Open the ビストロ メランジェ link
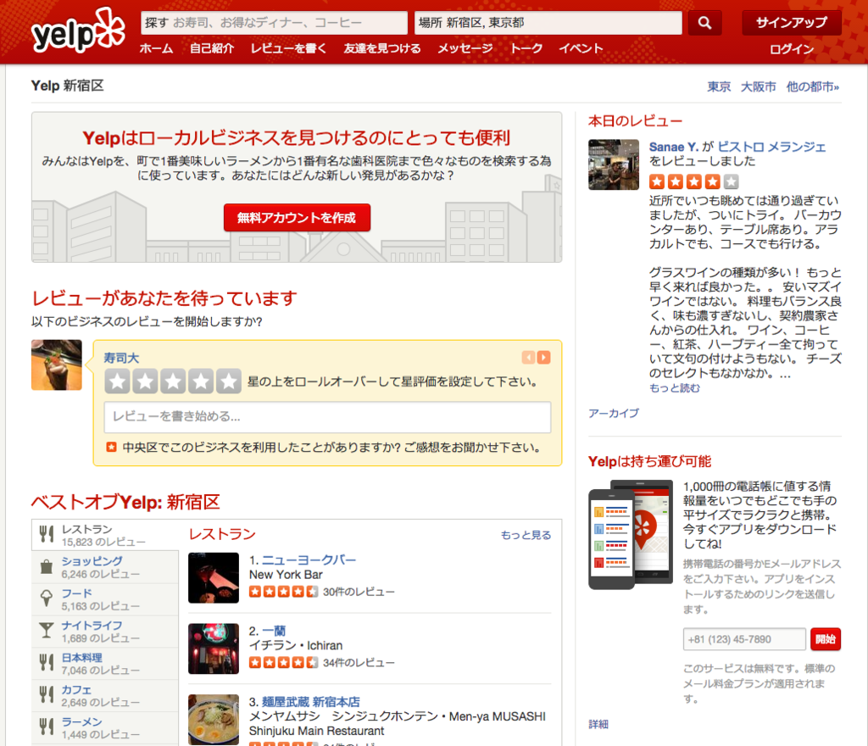 pyautogui.click(x=771, y=147)
